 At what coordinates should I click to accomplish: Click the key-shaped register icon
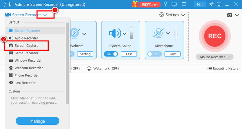(165, 5)
